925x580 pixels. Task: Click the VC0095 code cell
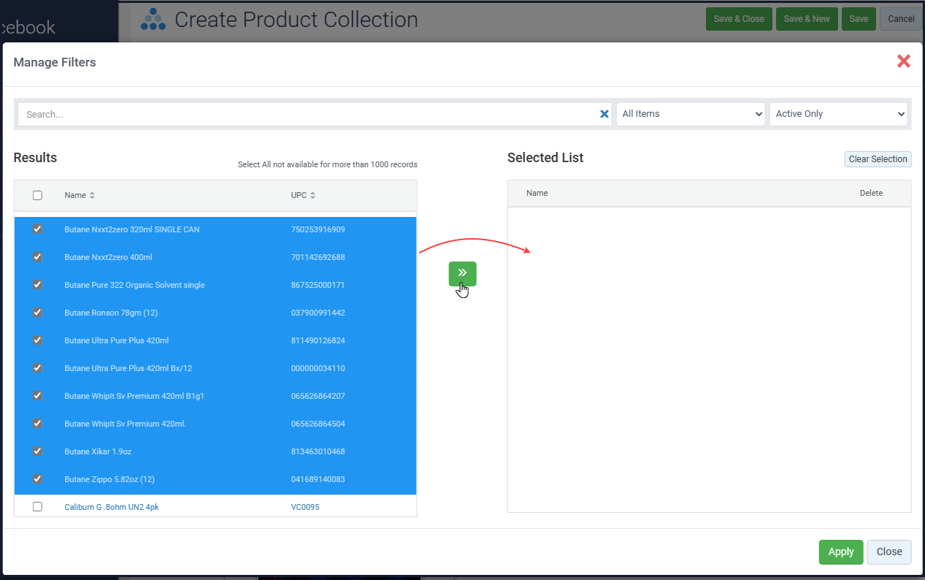click(305, 507)
